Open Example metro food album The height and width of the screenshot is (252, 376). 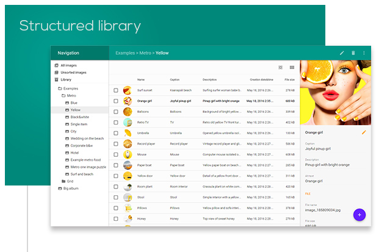click(x=85, y=160)
